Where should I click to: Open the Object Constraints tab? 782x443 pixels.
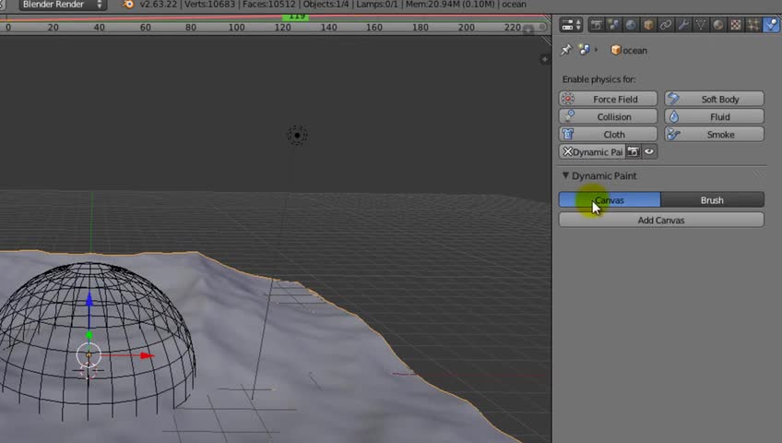click(x=666, y=24)
